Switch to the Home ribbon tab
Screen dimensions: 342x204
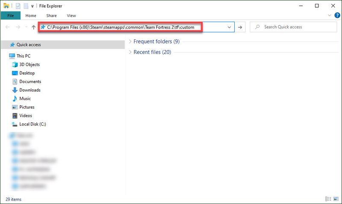pos(31,15)
